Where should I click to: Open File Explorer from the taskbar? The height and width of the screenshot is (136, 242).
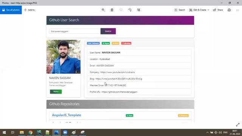22,133
